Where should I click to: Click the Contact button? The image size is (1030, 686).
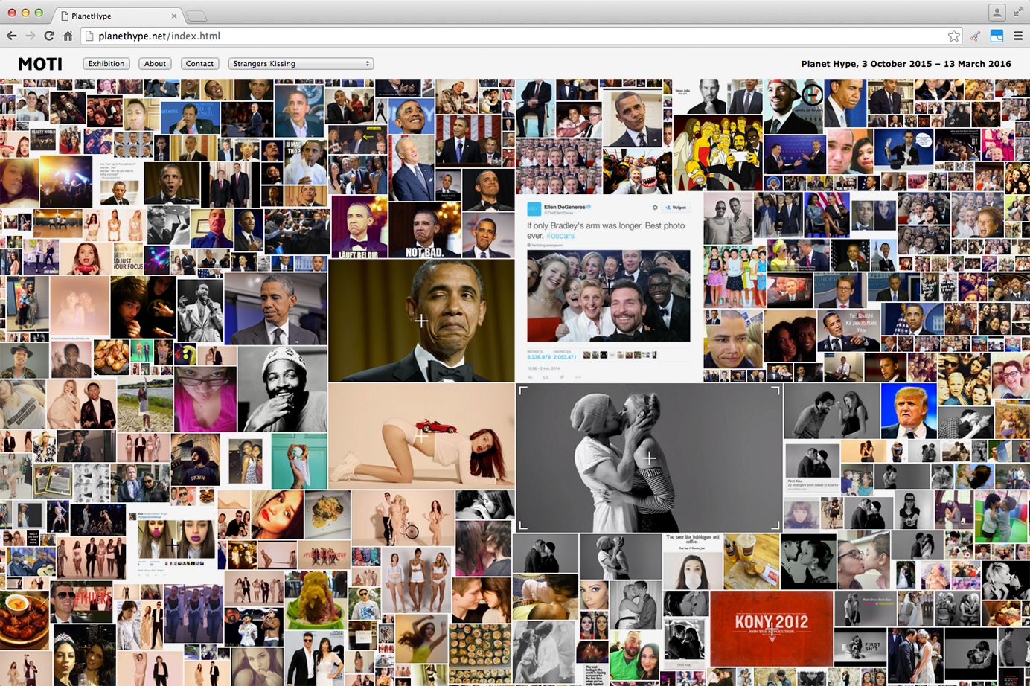pyautogui.click(x=199, y=64)
